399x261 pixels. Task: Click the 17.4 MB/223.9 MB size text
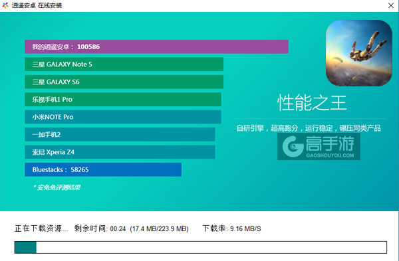[160, 228]
